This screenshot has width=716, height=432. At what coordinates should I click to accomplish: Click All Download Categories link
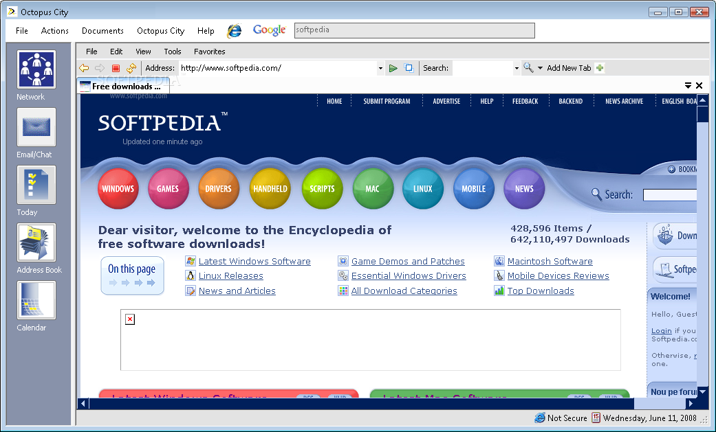[404, 291]
